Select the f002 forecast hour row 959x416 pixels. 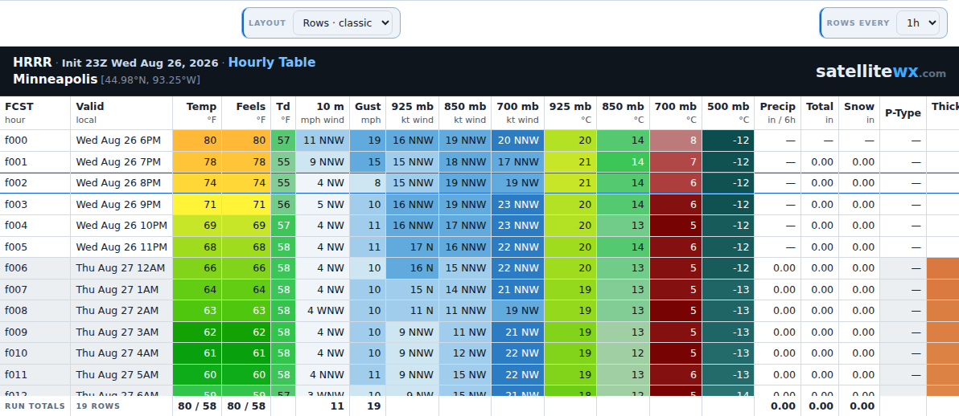[479, 182]
